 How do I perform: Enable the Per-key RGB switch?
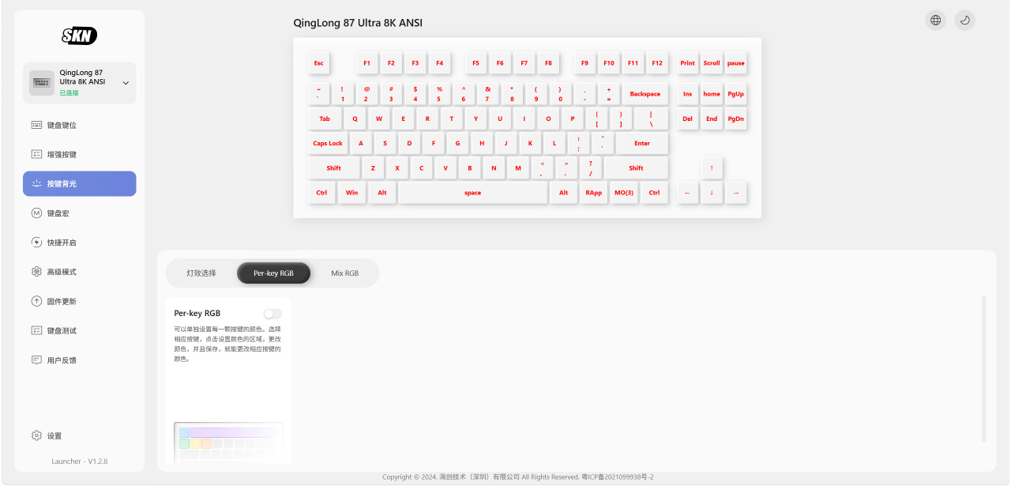[272, 314]
